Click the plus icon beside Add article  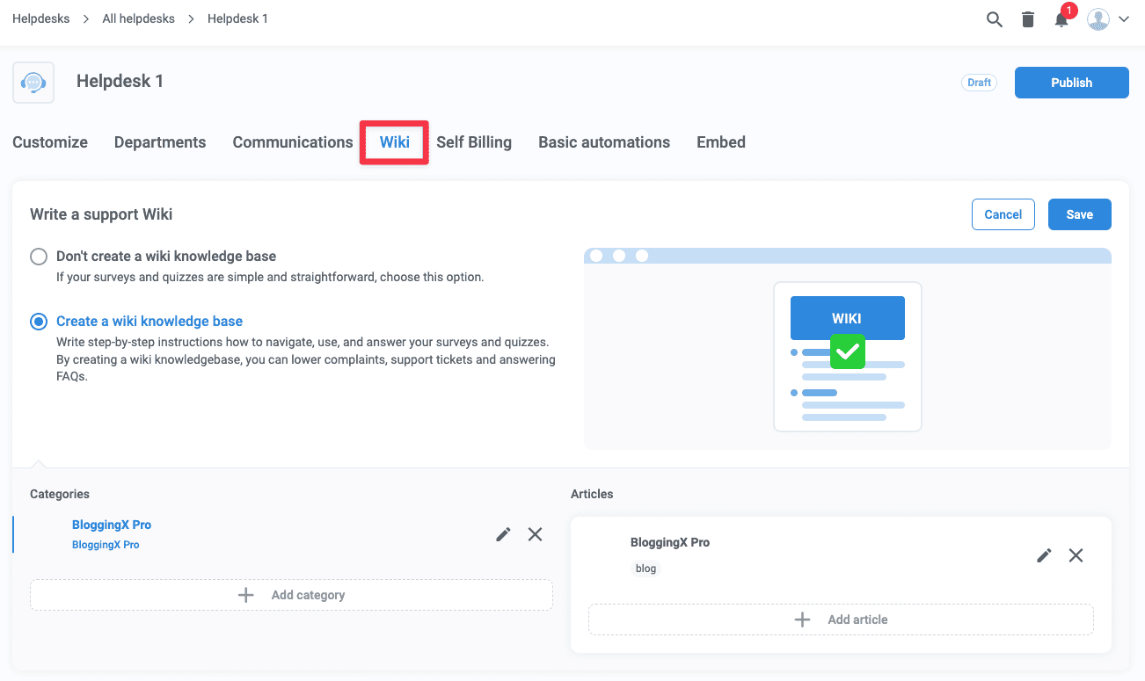point(802,619)
